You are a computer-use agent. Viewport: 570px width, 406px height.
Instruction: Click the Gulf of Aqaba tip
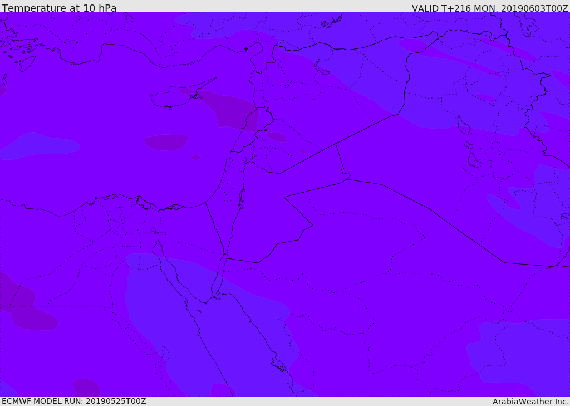(225, 257)
